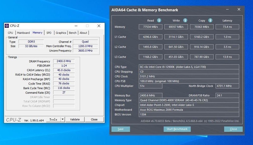Click Mem Controller Freq. value 1200.0 MHz
Screen dimensions: 253x145
pyautogui.click(x=85, y=46)
